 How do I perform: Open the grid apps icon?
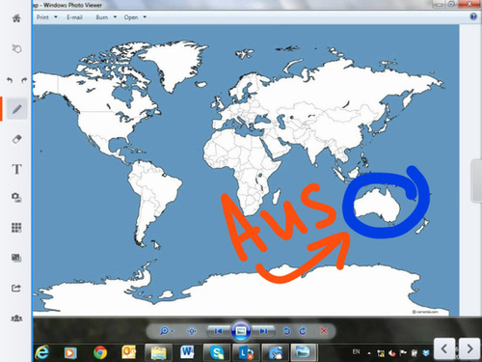(16, 228)
